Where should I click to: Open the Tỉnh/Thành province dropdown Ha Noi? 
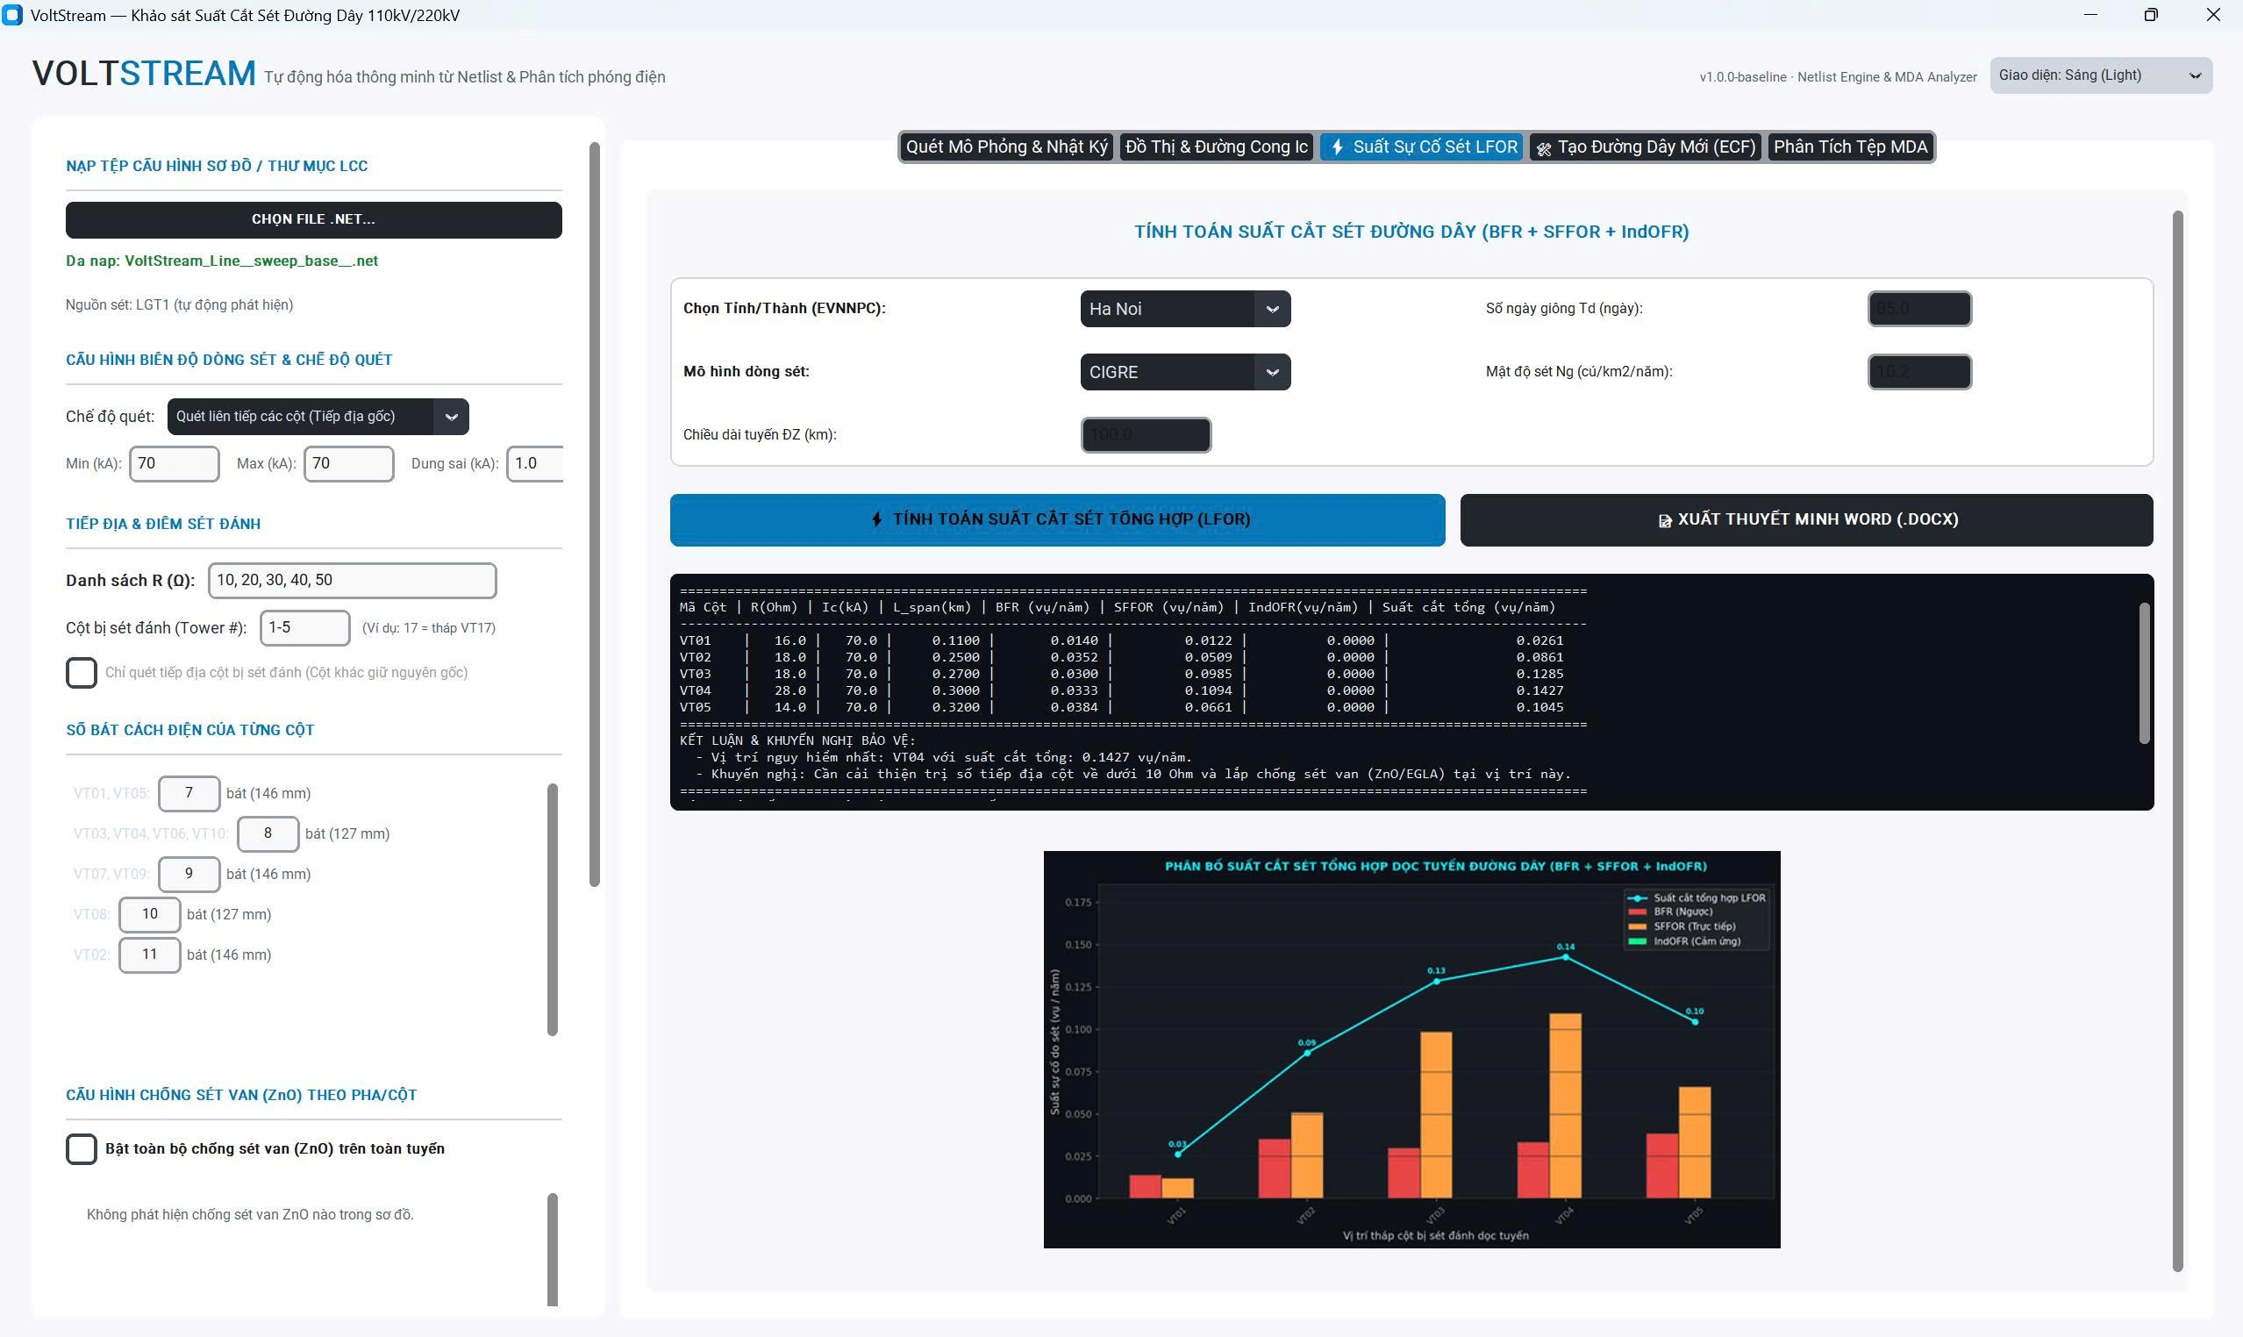tap(1185, 309)
